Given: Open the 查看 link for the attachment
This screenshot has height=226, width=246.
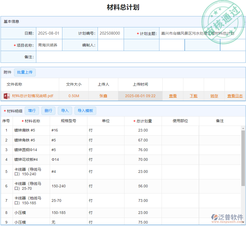Looking at the screenshot, I should [x=173, y=96].
